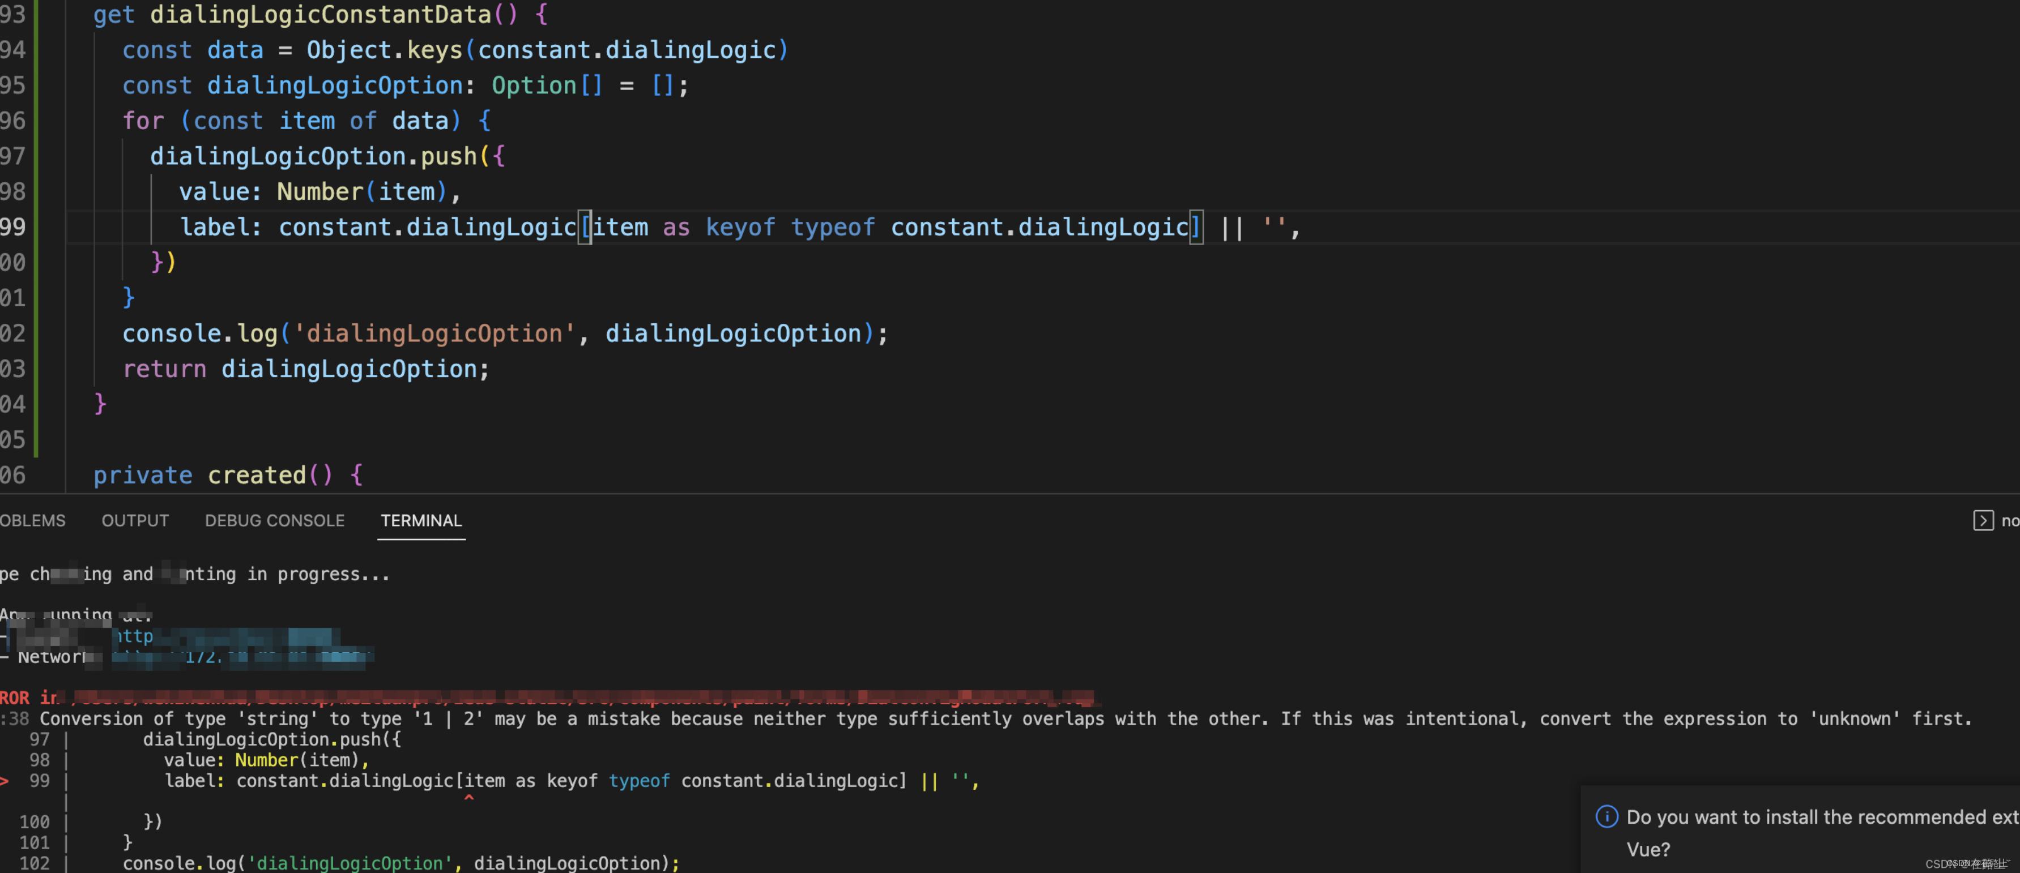Click the Network address in terminal
This screenshot has height=873, width=2020.
coord(243,657)
